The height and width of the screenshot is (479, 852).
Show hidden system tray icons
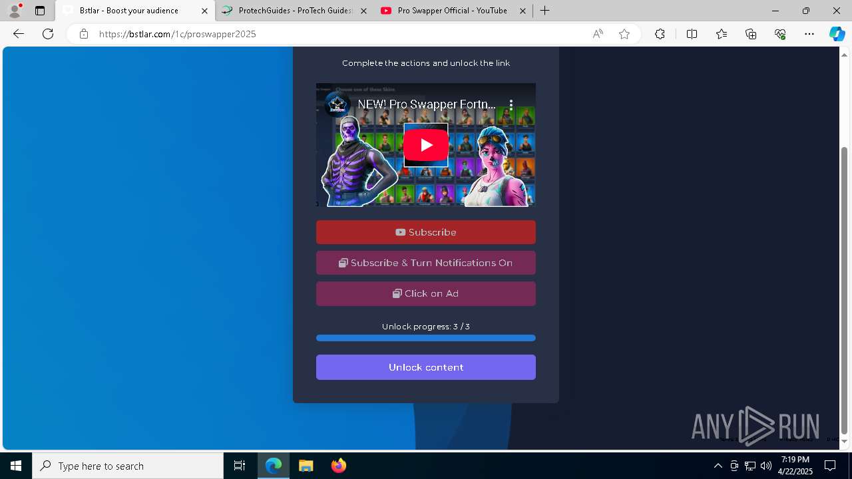718,466
